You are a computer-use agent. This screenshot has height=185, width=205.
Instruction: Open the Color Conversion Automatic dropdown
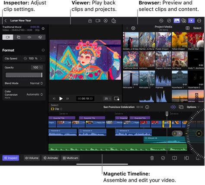click(x=35, y=94)
